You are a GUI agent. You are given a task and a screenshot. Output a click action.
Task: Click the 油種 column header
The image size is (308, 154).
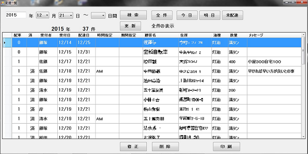click(x=219, y=35)
